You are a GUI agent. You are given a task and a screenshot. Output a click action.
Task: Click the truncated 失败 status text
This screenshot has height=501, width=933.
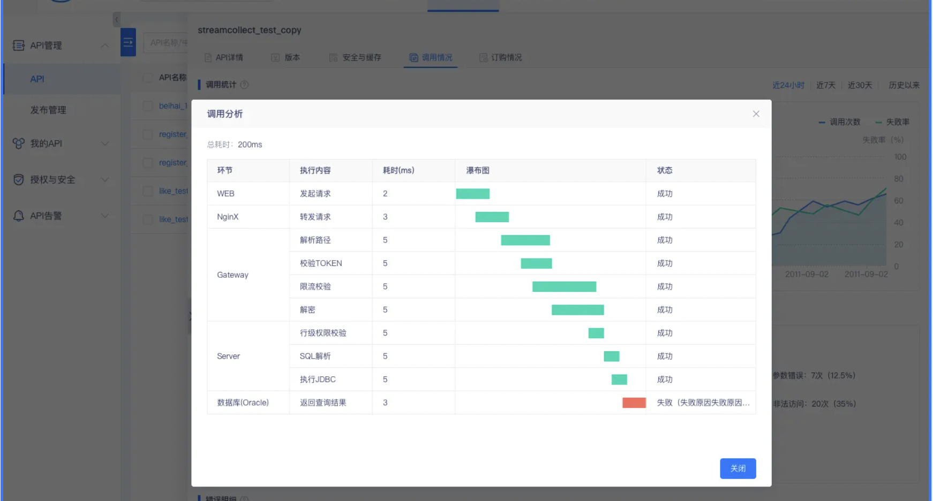[x=703, y=403]
